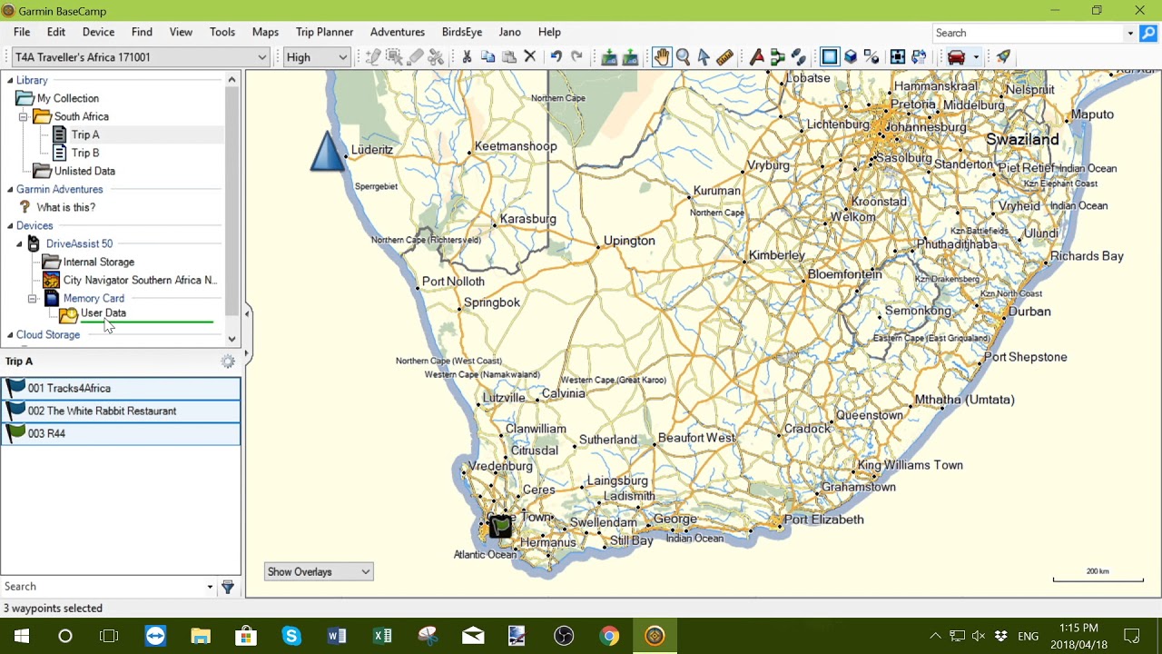The height and width of the screenshot is (654, 1162).
Task: Collapse the South Africa folder
Action: [24, 117]
